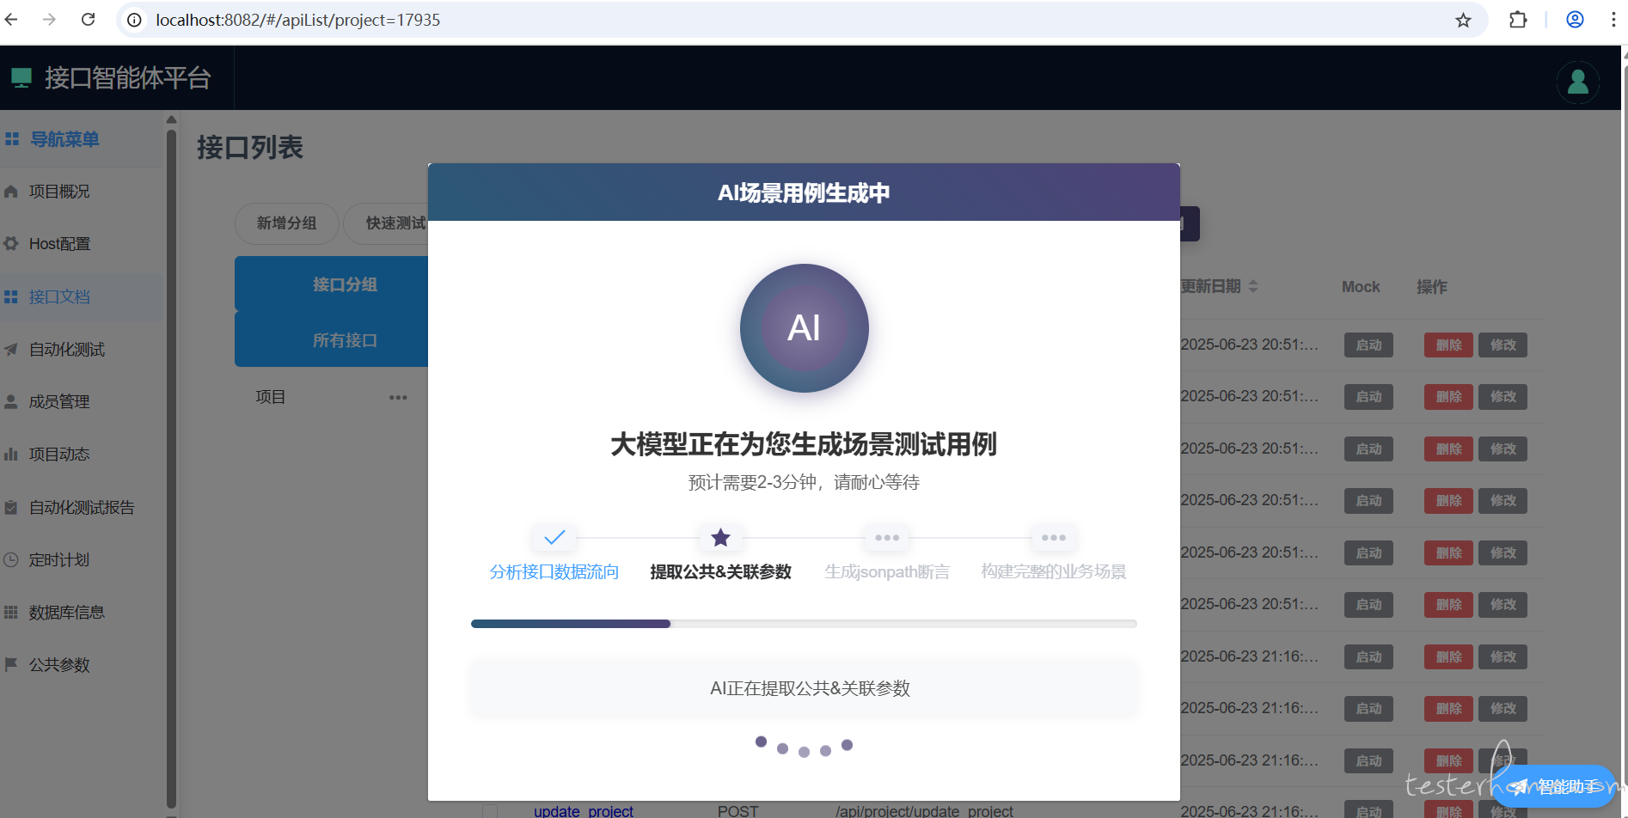Click the sidebar vertical scrollbar thumb

coord(171,468)
